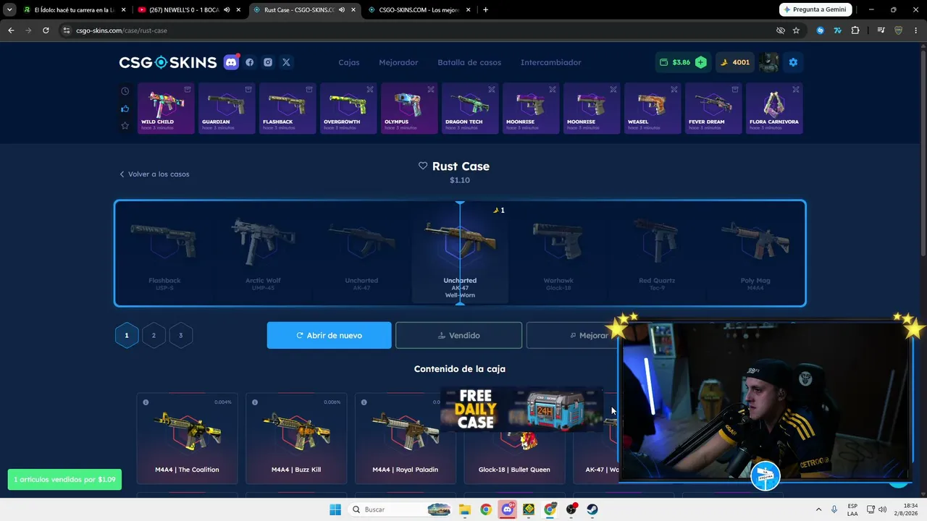Image resolution: width=927 pixels, height=521 pixels.
Task: Bookmark this page with the star icon
Action: click(796, 30)
